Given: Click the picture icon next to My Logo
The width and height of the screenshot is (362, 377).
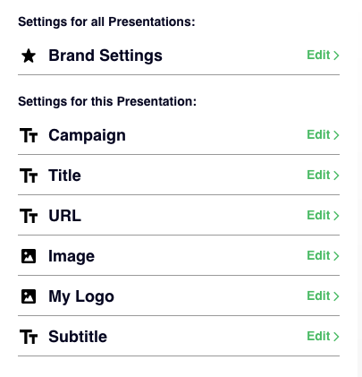Looking at the screenshot, I should (x=29, y=296).
